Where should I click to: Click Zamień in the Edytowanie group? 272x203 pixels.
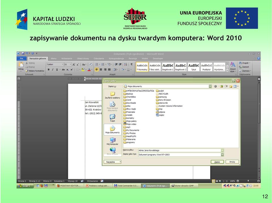[x=244, y=67]
